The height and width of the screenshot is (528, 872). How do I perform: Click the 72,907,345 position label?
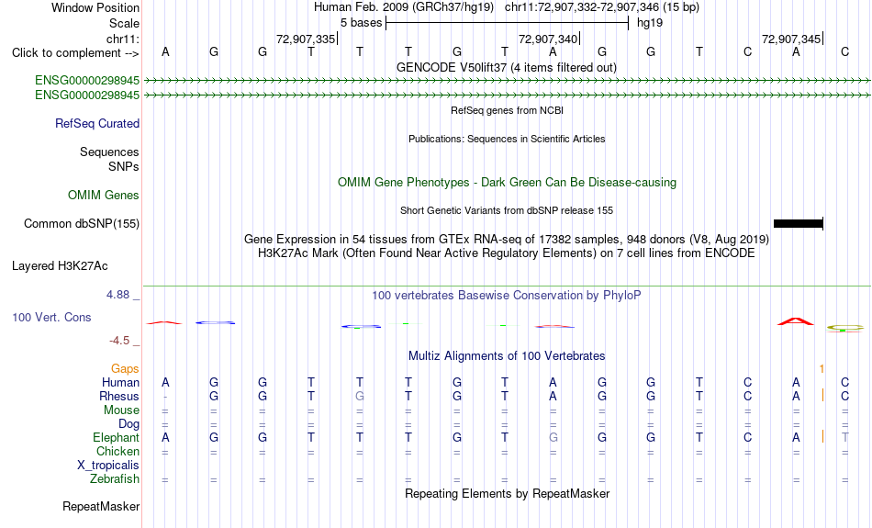tap(791, 39)
